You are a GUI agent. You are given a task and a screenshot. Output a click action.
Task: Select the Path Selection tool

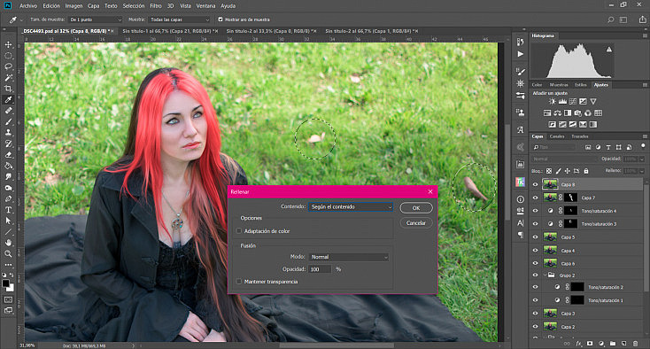click(x=8, y=221)
